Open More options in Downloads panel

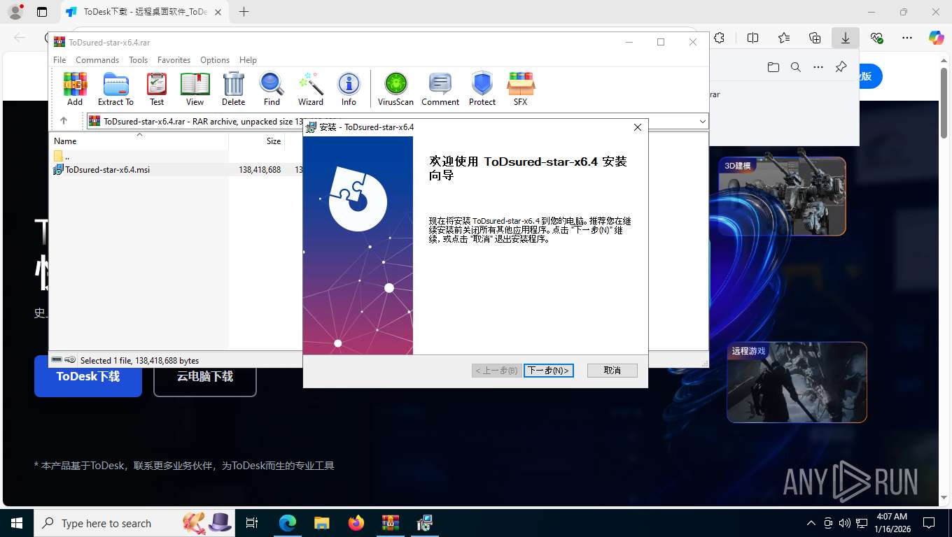click(818, 67)
